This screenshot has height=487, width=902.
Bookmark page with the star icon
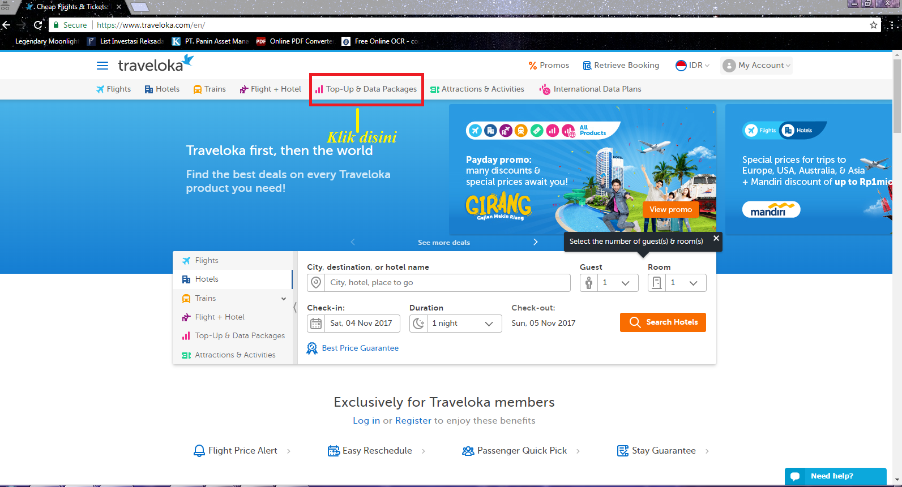pos(874,25)
